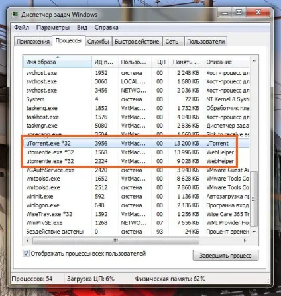
Task: Switch to the Процессы tab
Action: click(x=68, y=41)
